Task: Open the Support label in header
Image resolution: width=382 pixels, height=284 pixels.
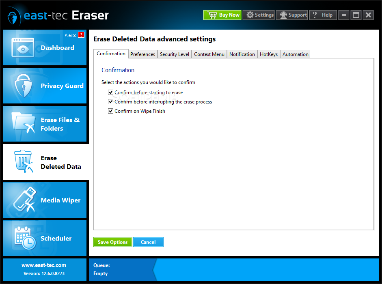Action: click(x=298, y=15)
